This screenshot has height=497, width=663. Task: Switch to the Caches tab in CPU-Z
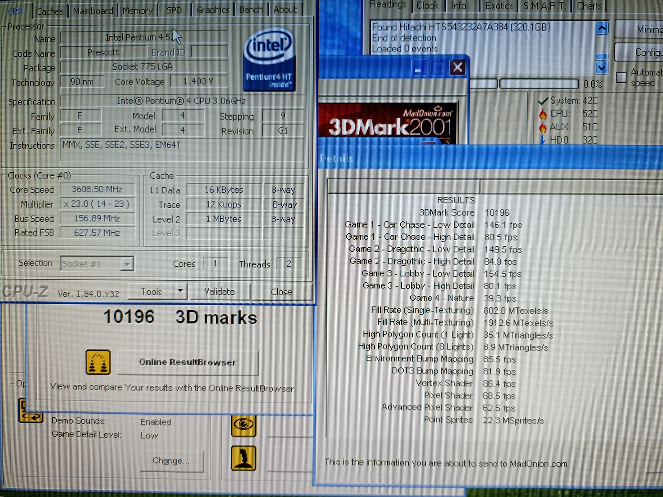50,11
